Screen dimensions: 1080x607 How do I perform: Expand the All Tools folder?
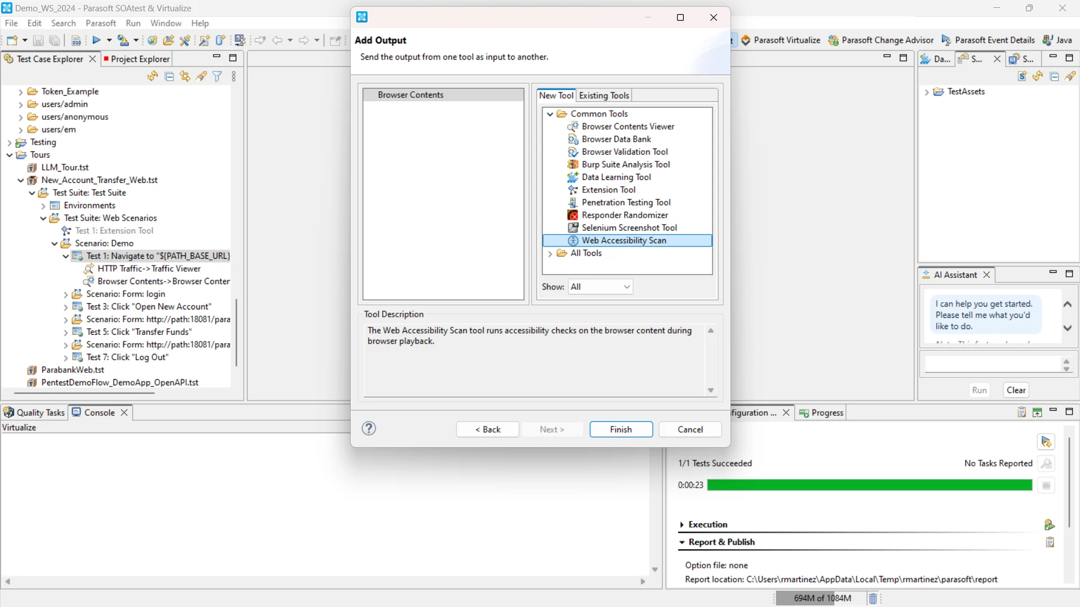pos(550,254)
